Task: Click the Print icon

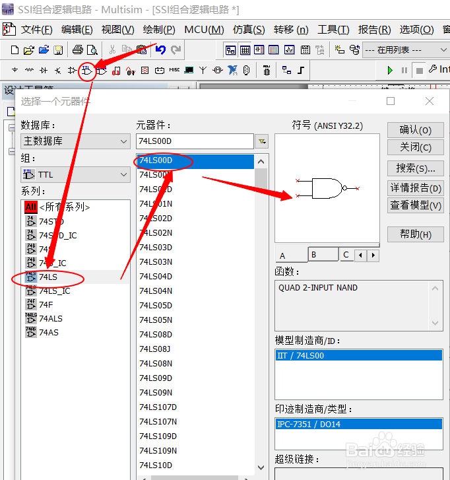Action: point(78,50)
